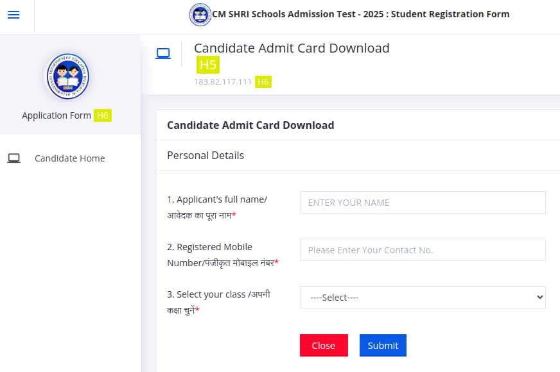Click H6 badge next to Application Form
The image size is (560, 372).
tap(103, 115)
